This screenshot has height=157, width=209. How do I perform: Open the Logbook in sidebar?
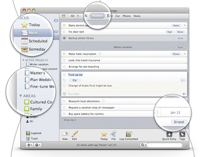coord(34,133)
